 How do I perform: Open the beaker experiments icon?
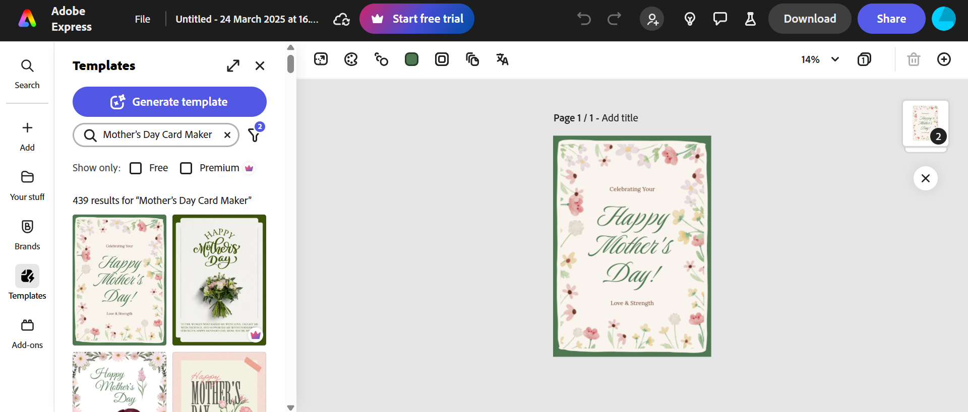[x=750, y=19]
